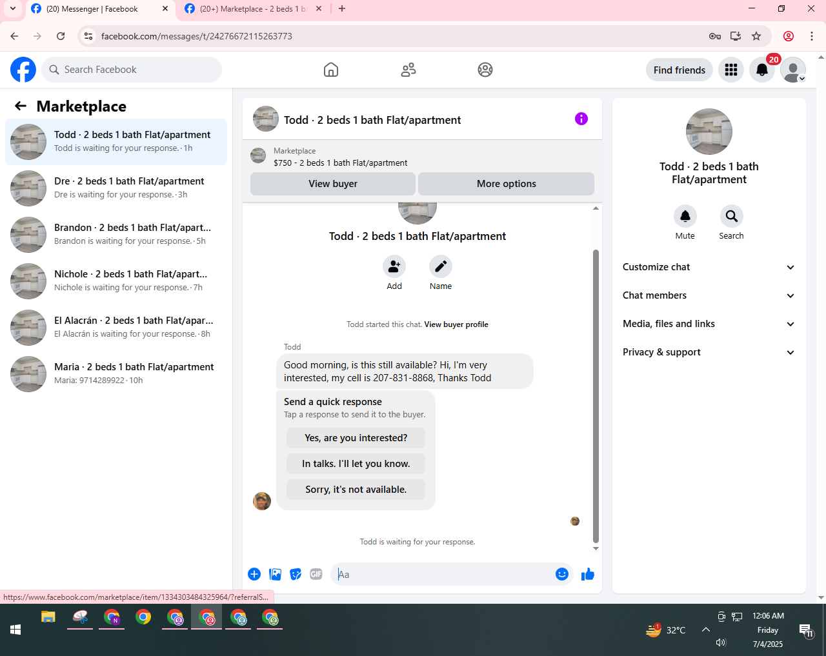Open Windows notification center icon
The image size is (826, 656).
[806, 630]
